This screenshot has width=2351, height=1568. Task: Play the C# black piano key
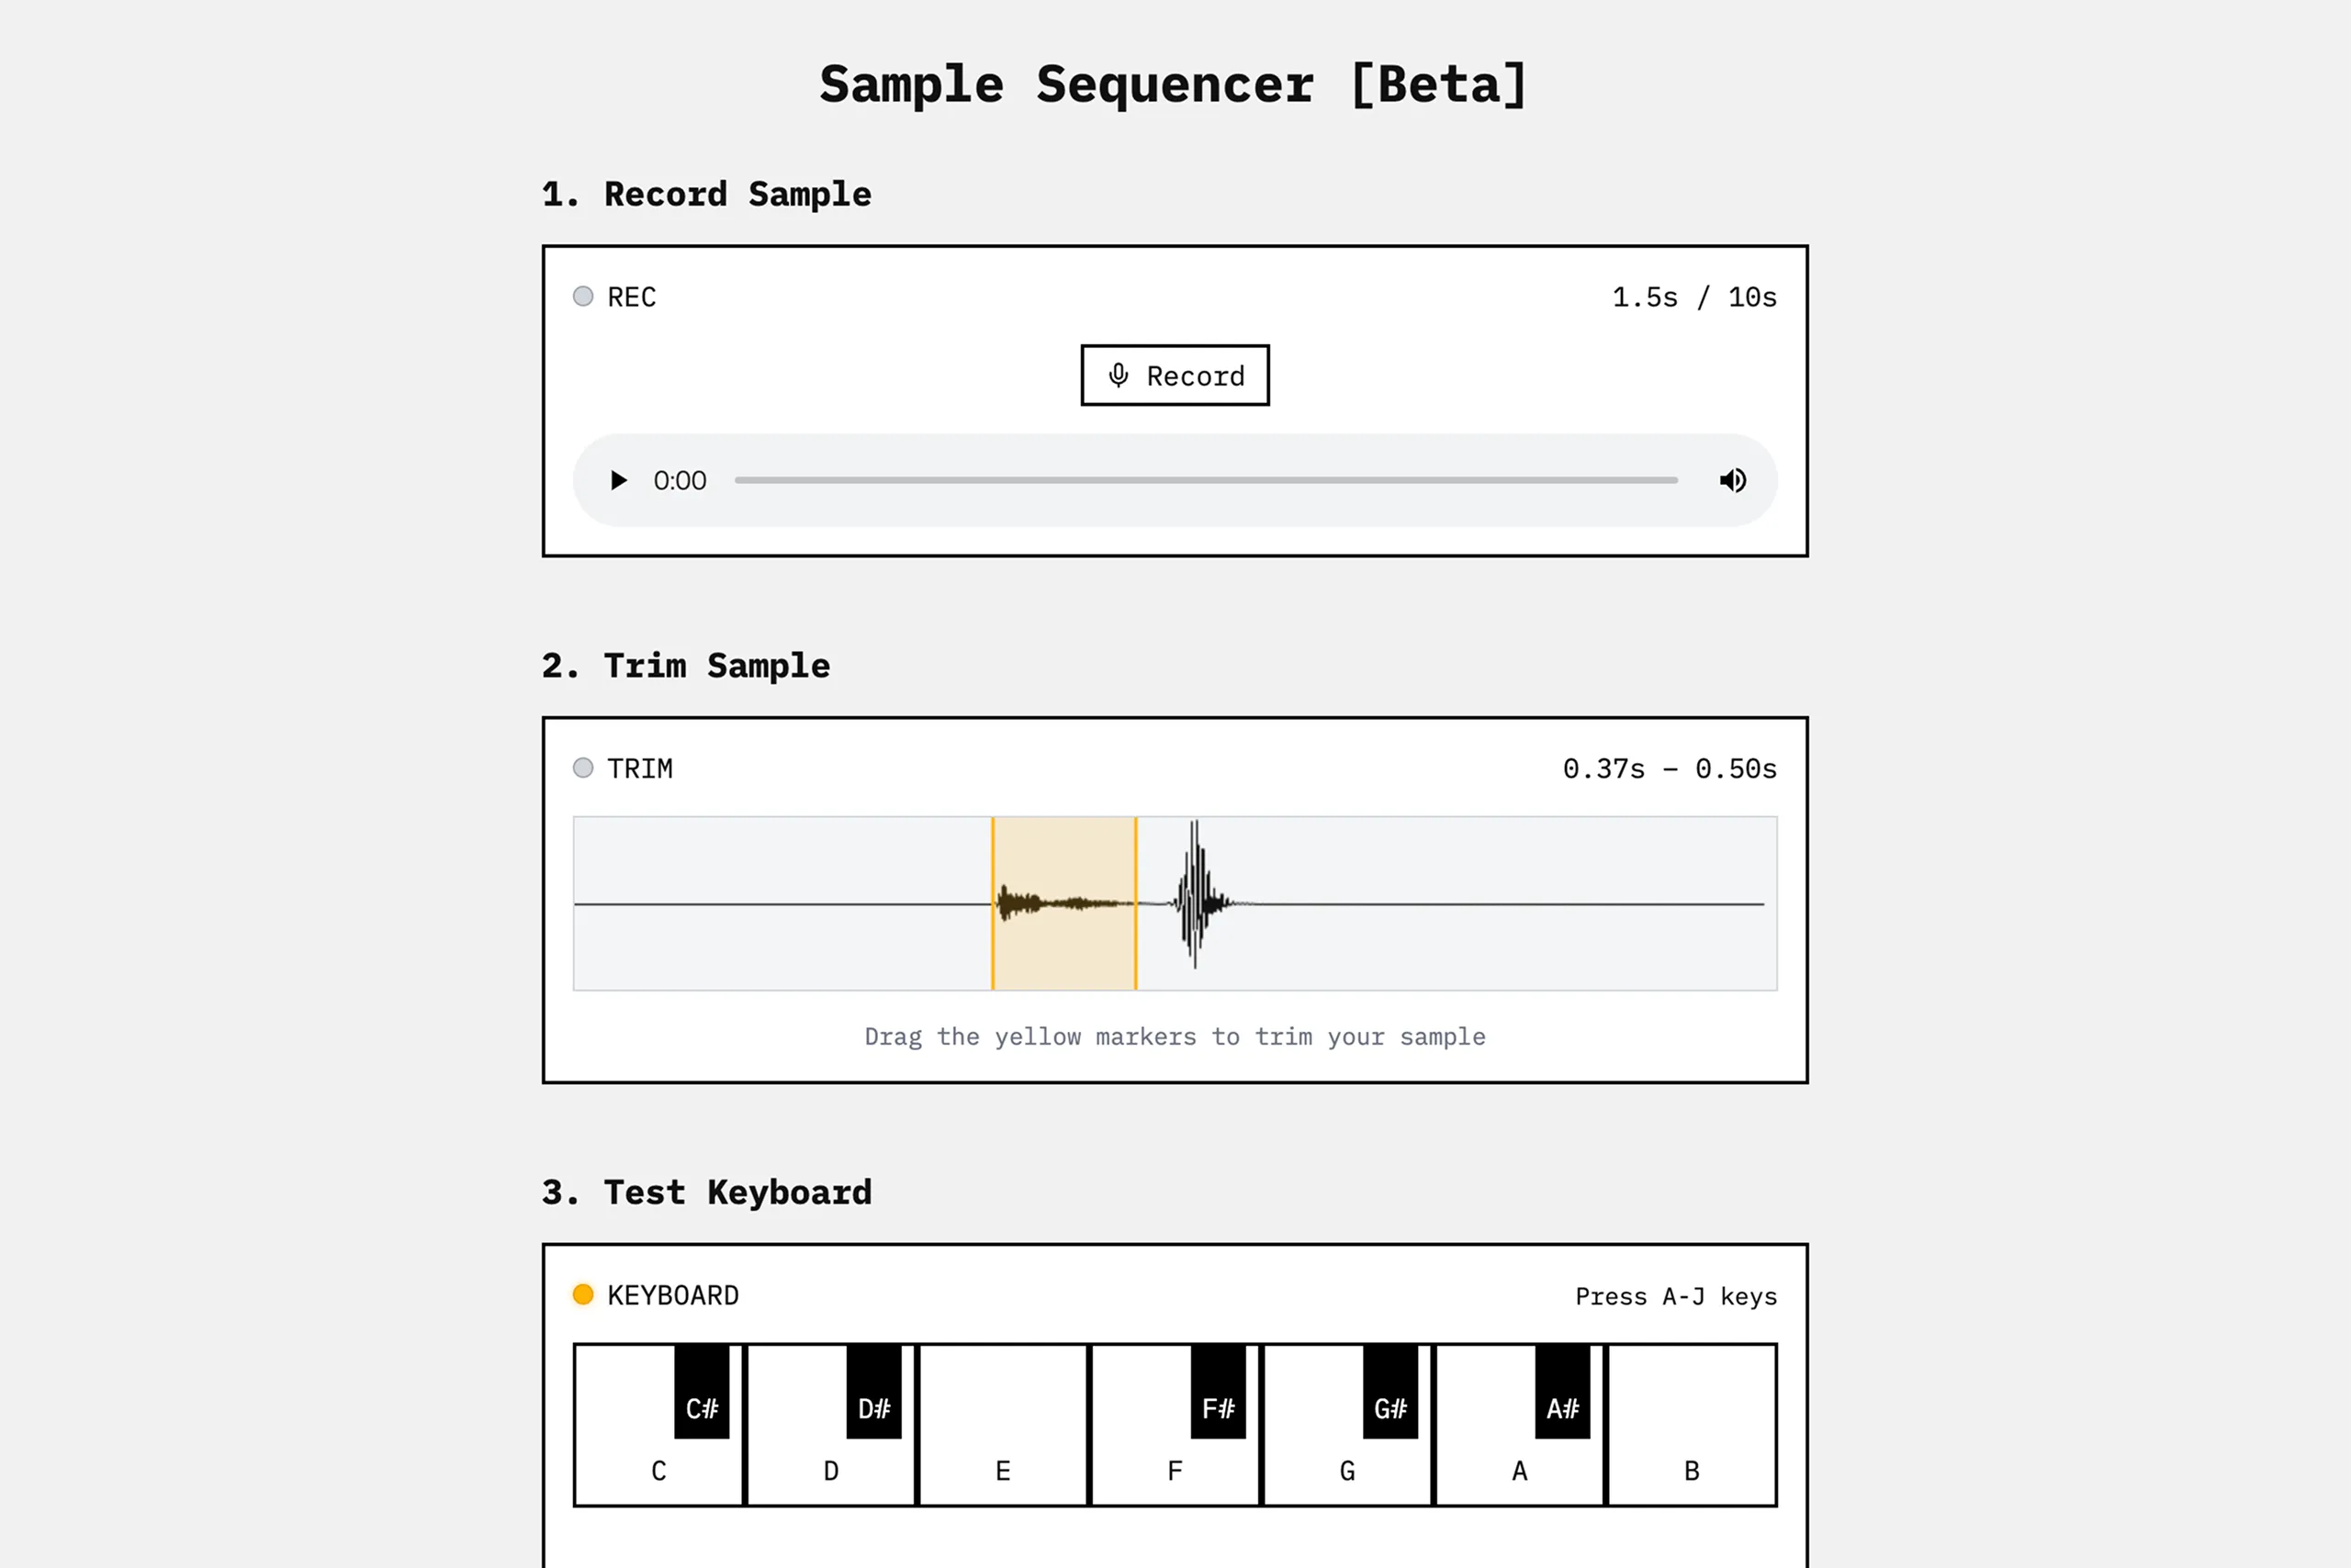[702, 1391]
